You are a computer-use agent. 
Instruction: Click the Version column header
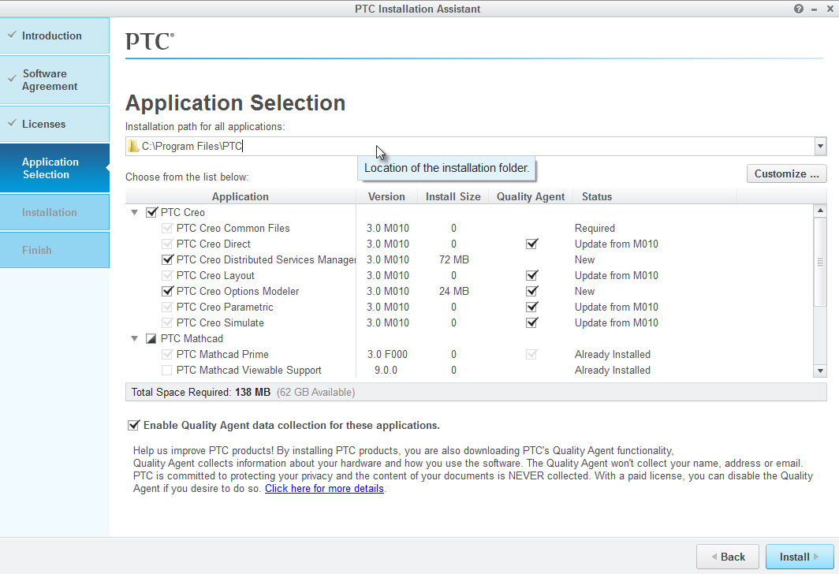pos(386,196)
